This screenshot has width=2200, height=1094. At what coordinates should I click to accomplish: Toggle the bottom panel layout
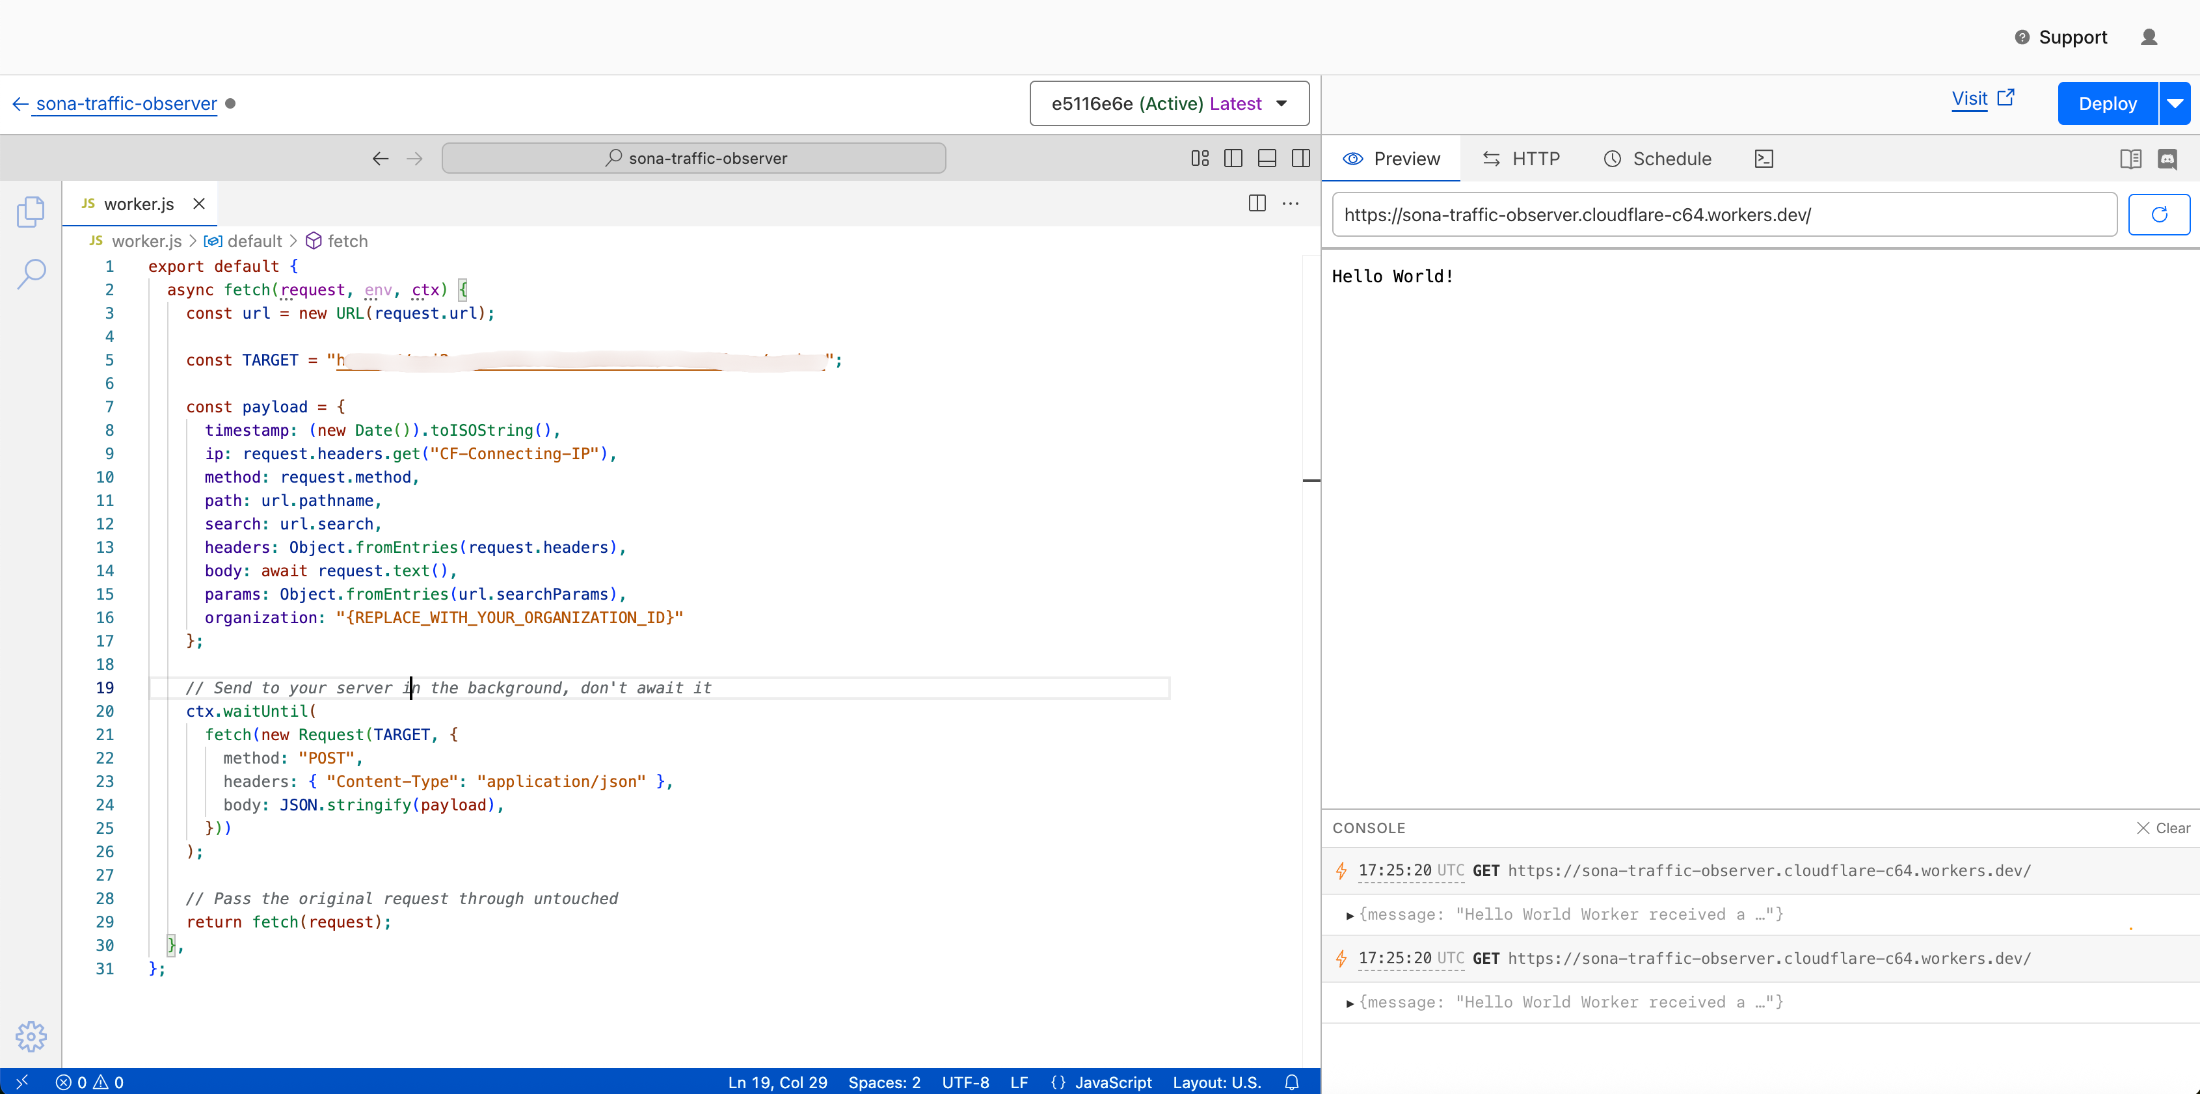(x=1267, y=158)
